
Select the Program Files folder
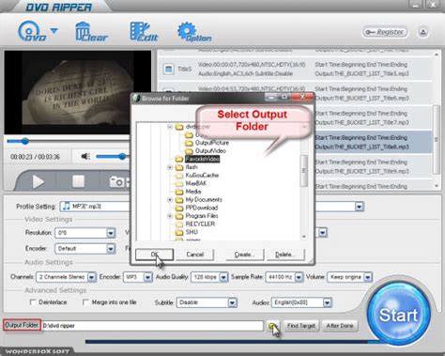(202, 216)
